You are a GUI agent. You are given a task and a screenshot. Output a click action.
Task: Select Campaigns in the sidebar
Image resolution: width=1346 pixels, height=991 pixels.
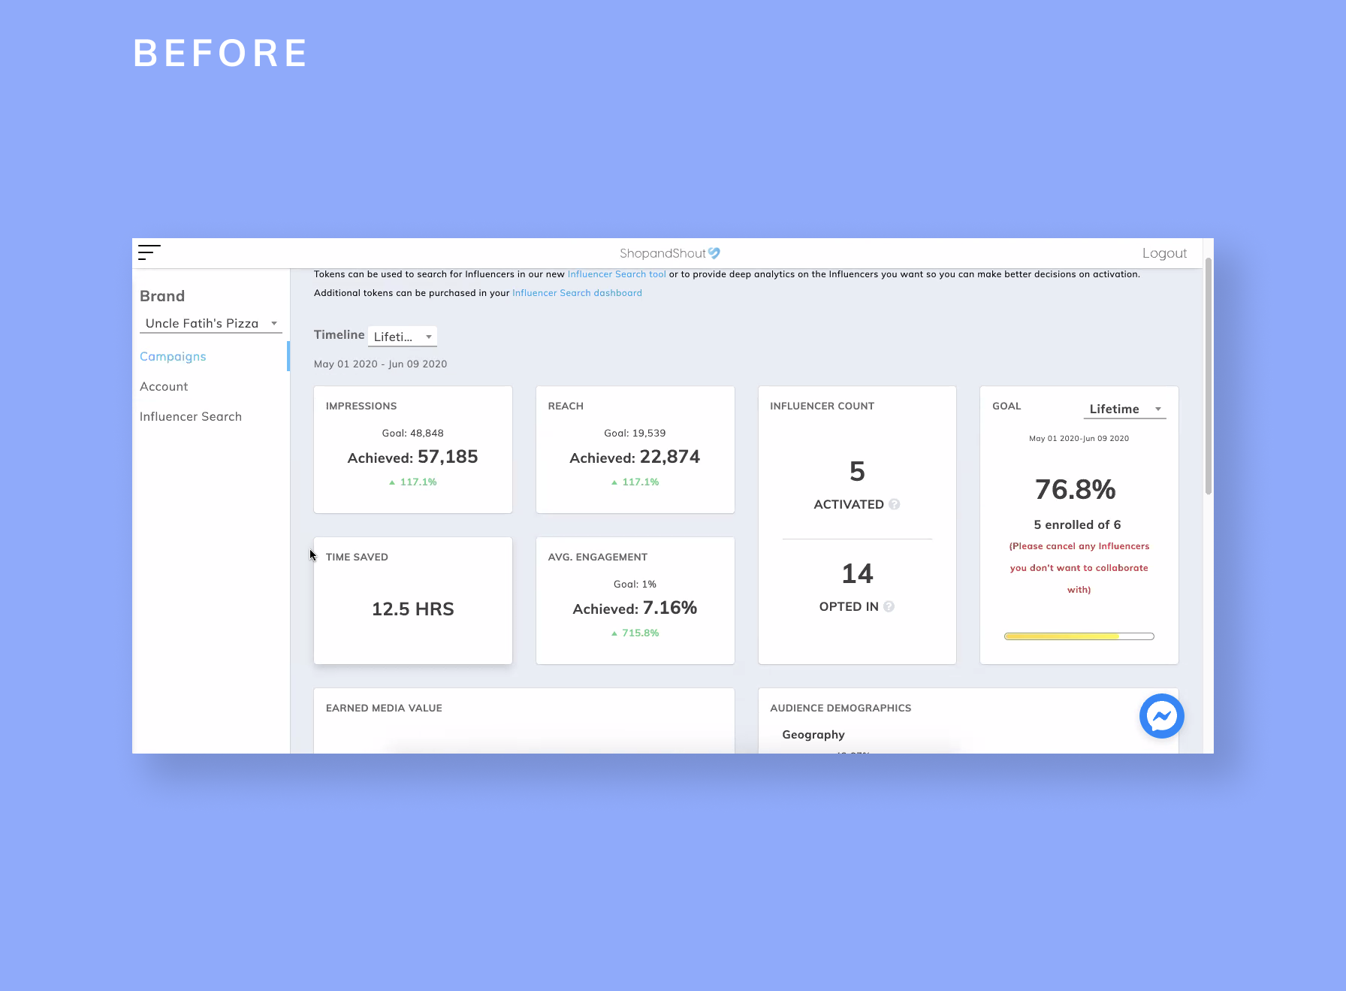[x=173, y=356]
